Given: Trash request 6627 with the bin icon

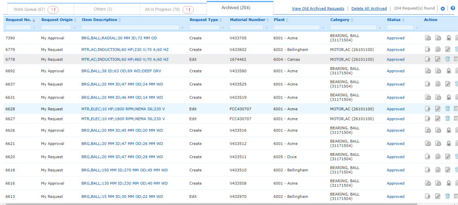Looking at the screenshot, I should (x=448, y=119).
